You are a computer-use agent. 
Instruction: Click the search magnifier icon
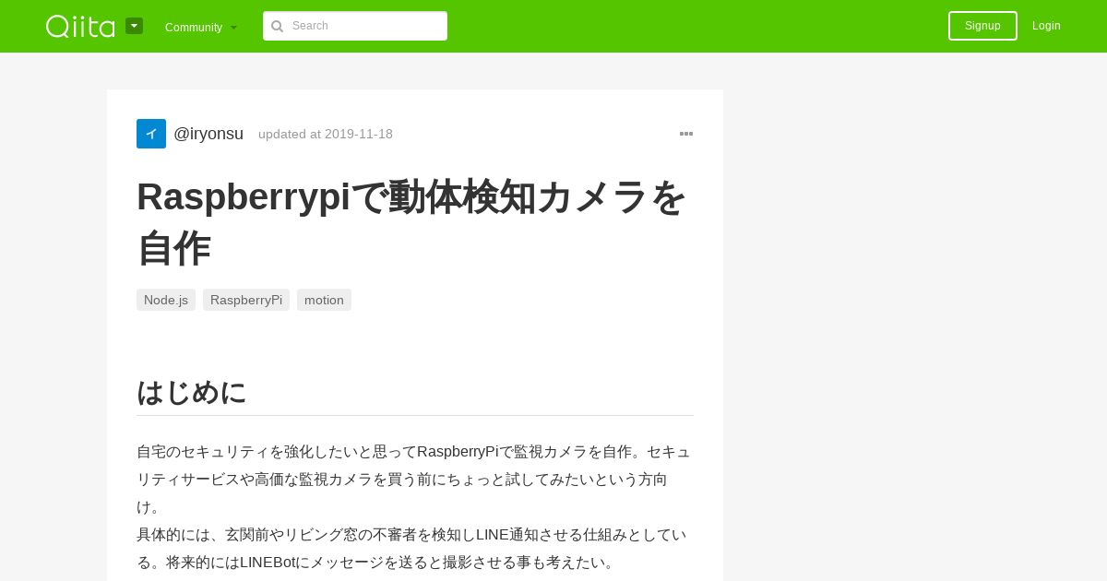click(x=277, y=26)
